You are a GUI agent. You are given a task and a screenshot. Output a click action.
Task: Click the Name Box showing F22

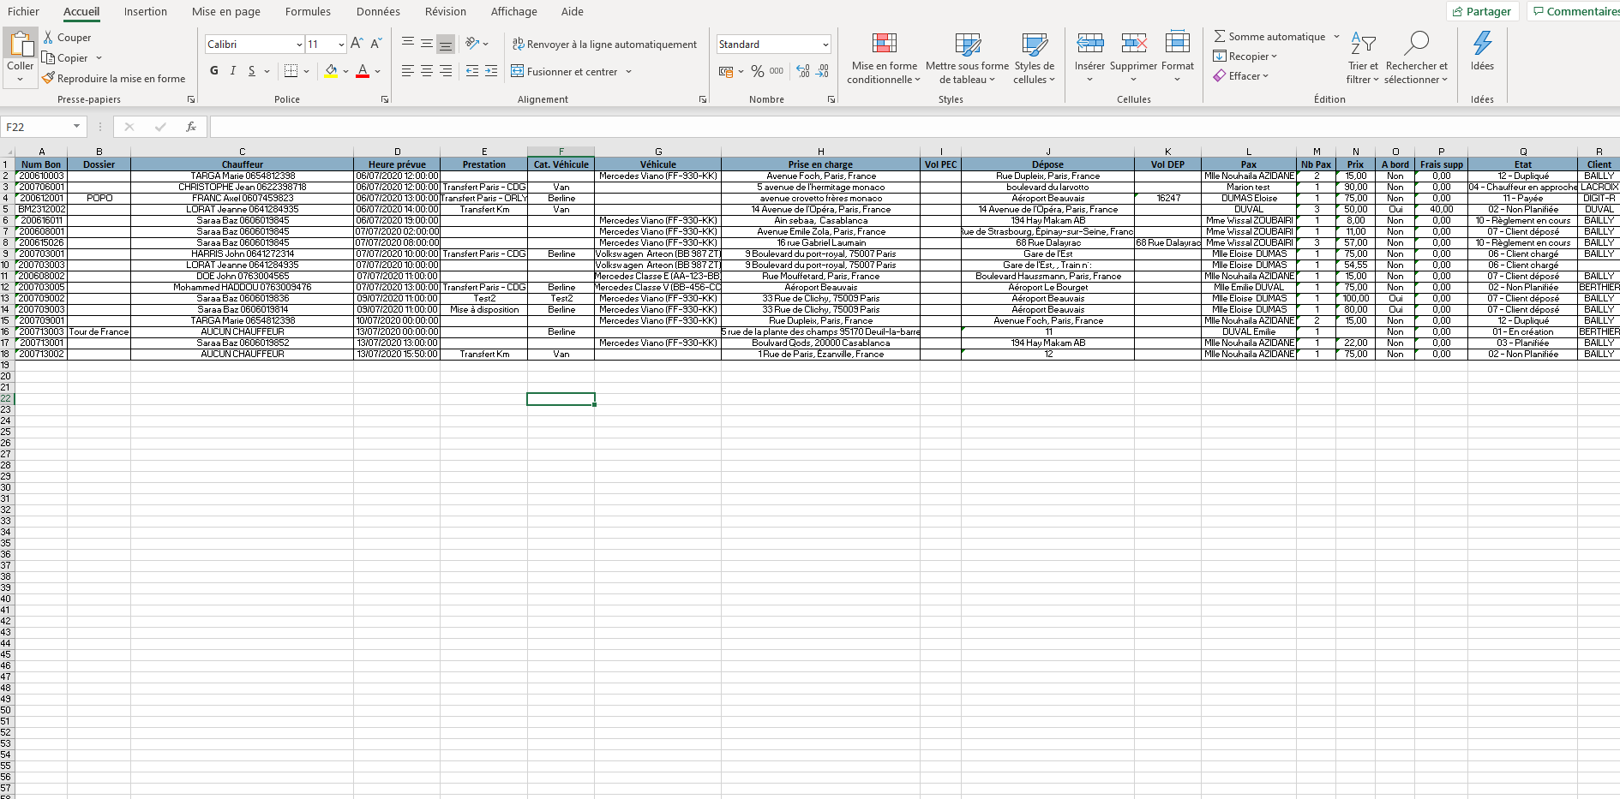38,126
